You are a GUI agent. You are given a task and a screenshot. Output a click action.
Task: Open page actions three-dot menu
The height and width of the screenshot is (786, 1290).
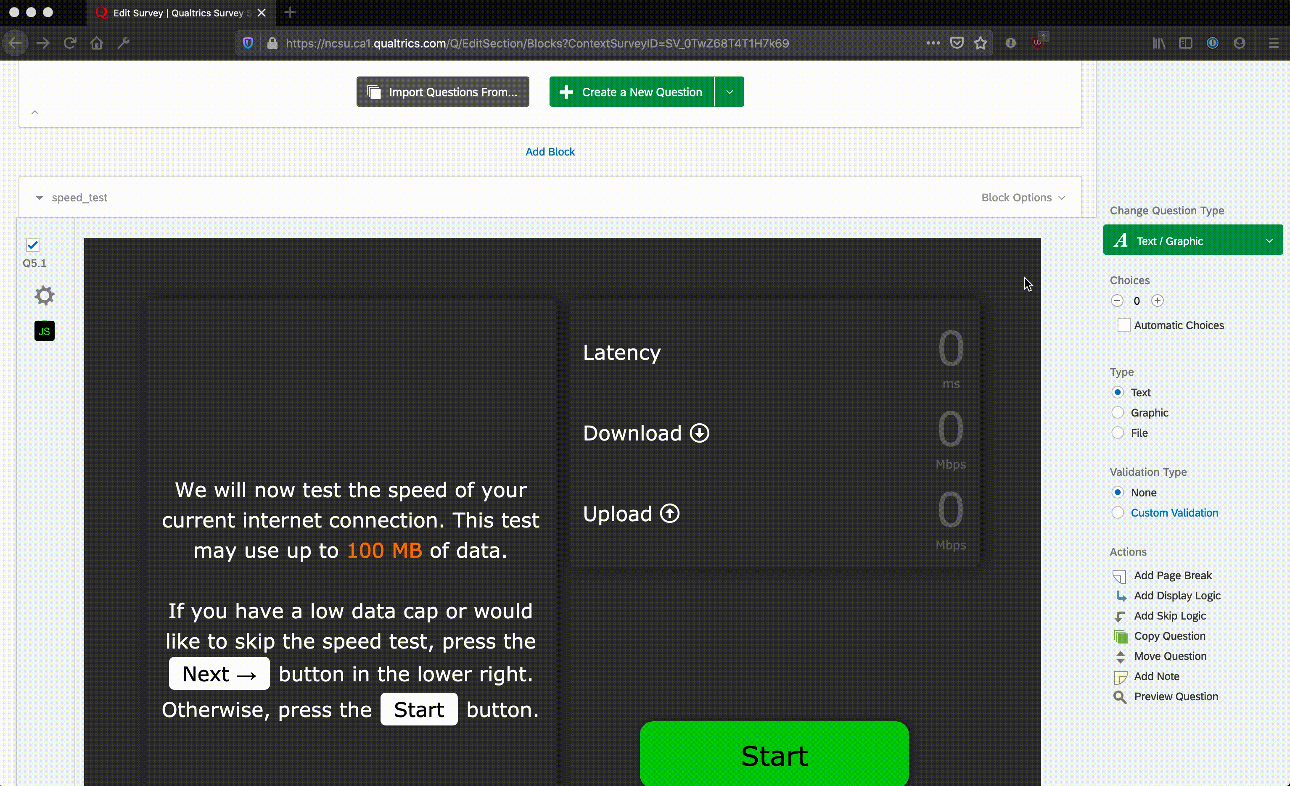pos(933,43)
